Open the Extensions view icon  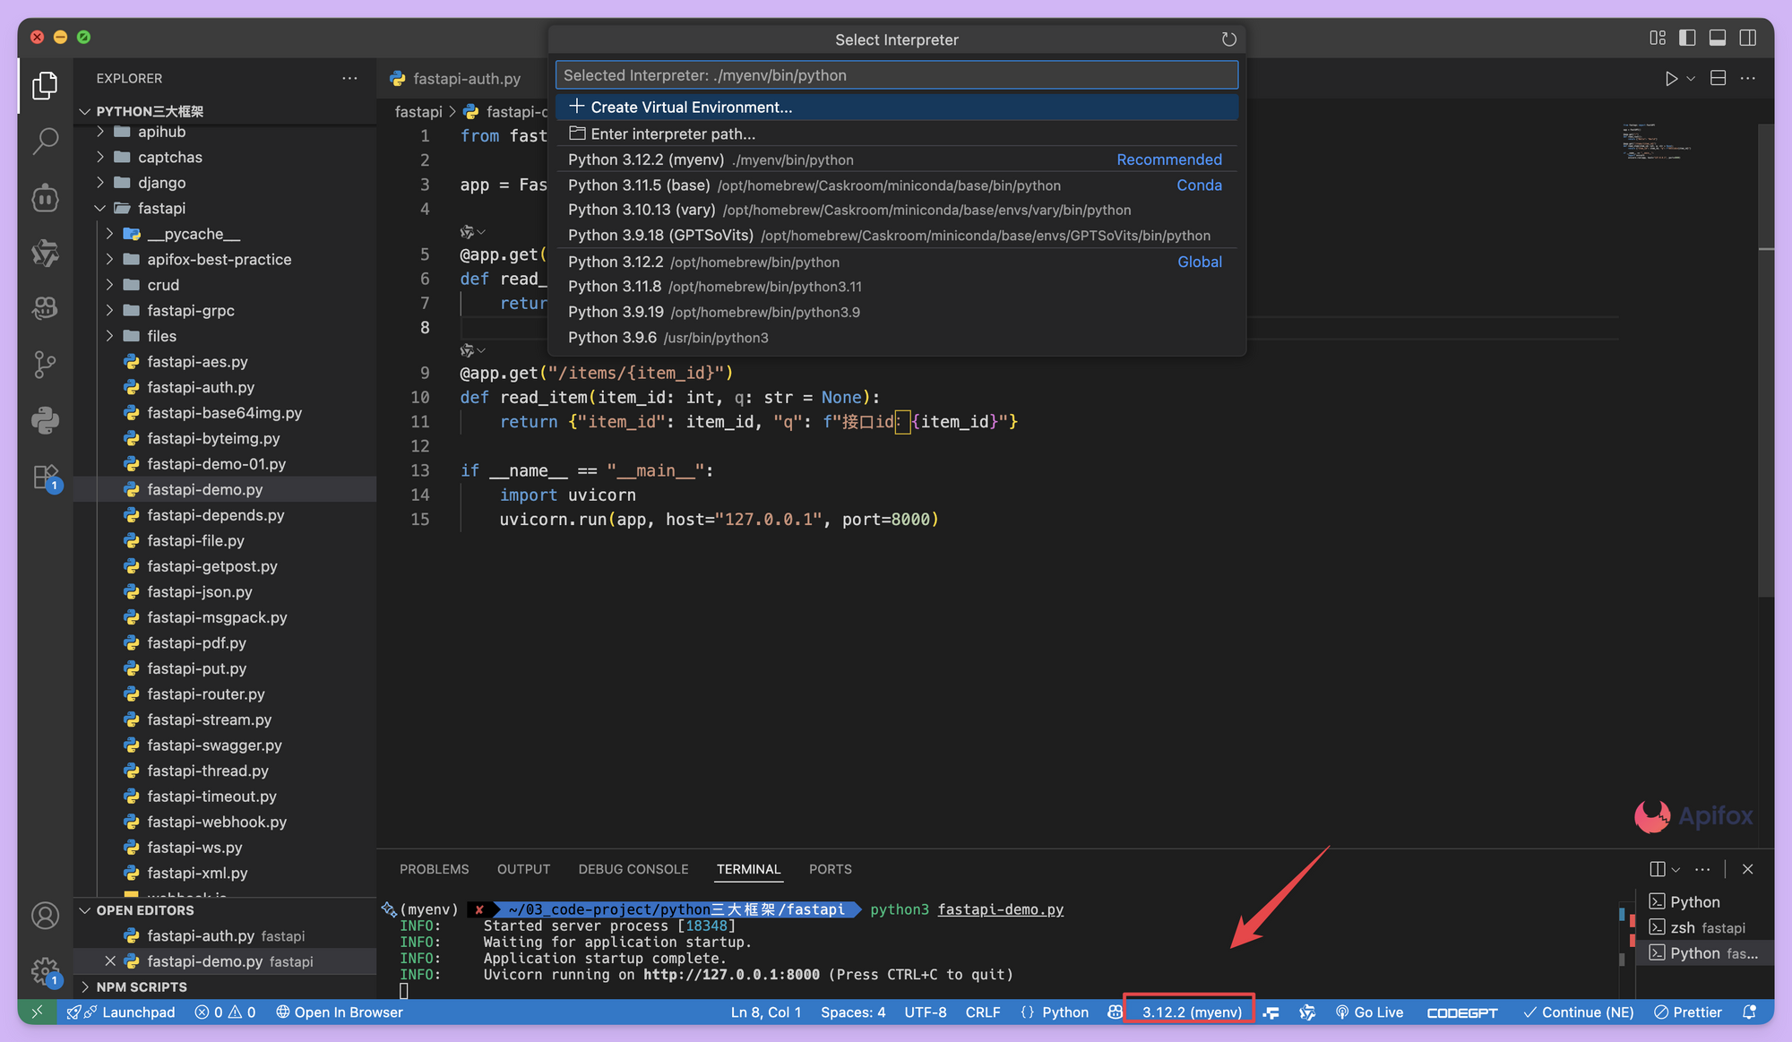[x=45, y=477]
